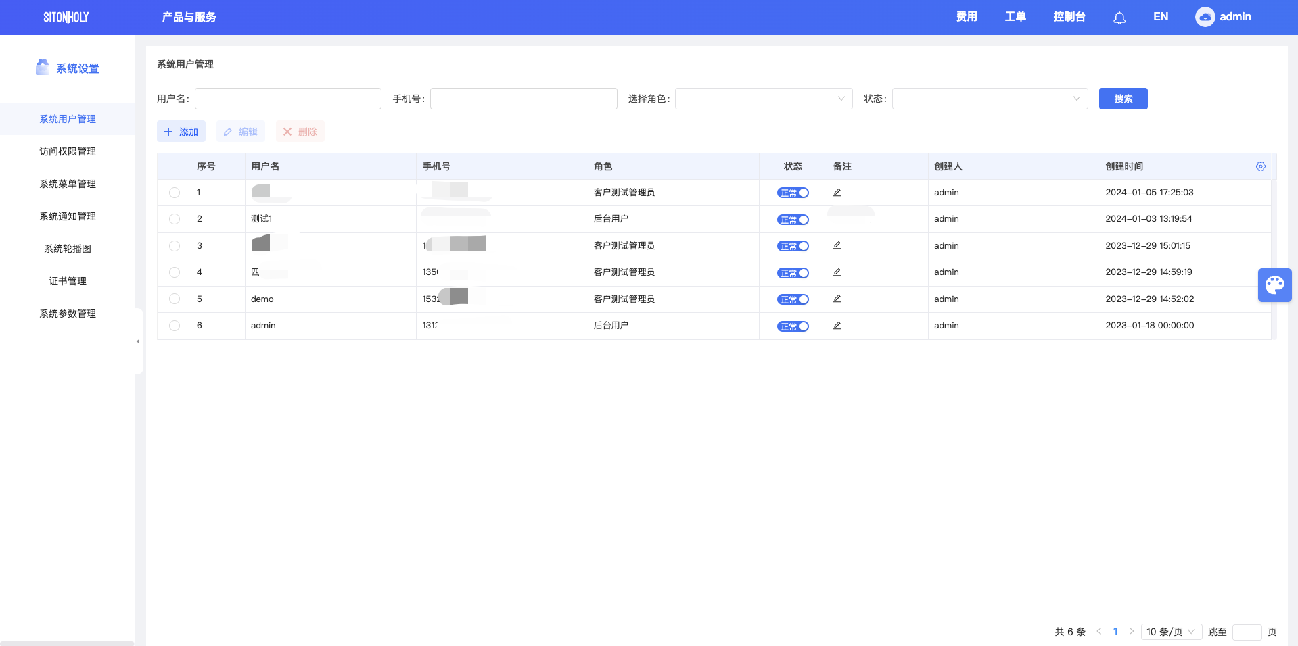Click the SITONHOLY logo
This screenshot has width=1298, height=646.
[66, 17]
